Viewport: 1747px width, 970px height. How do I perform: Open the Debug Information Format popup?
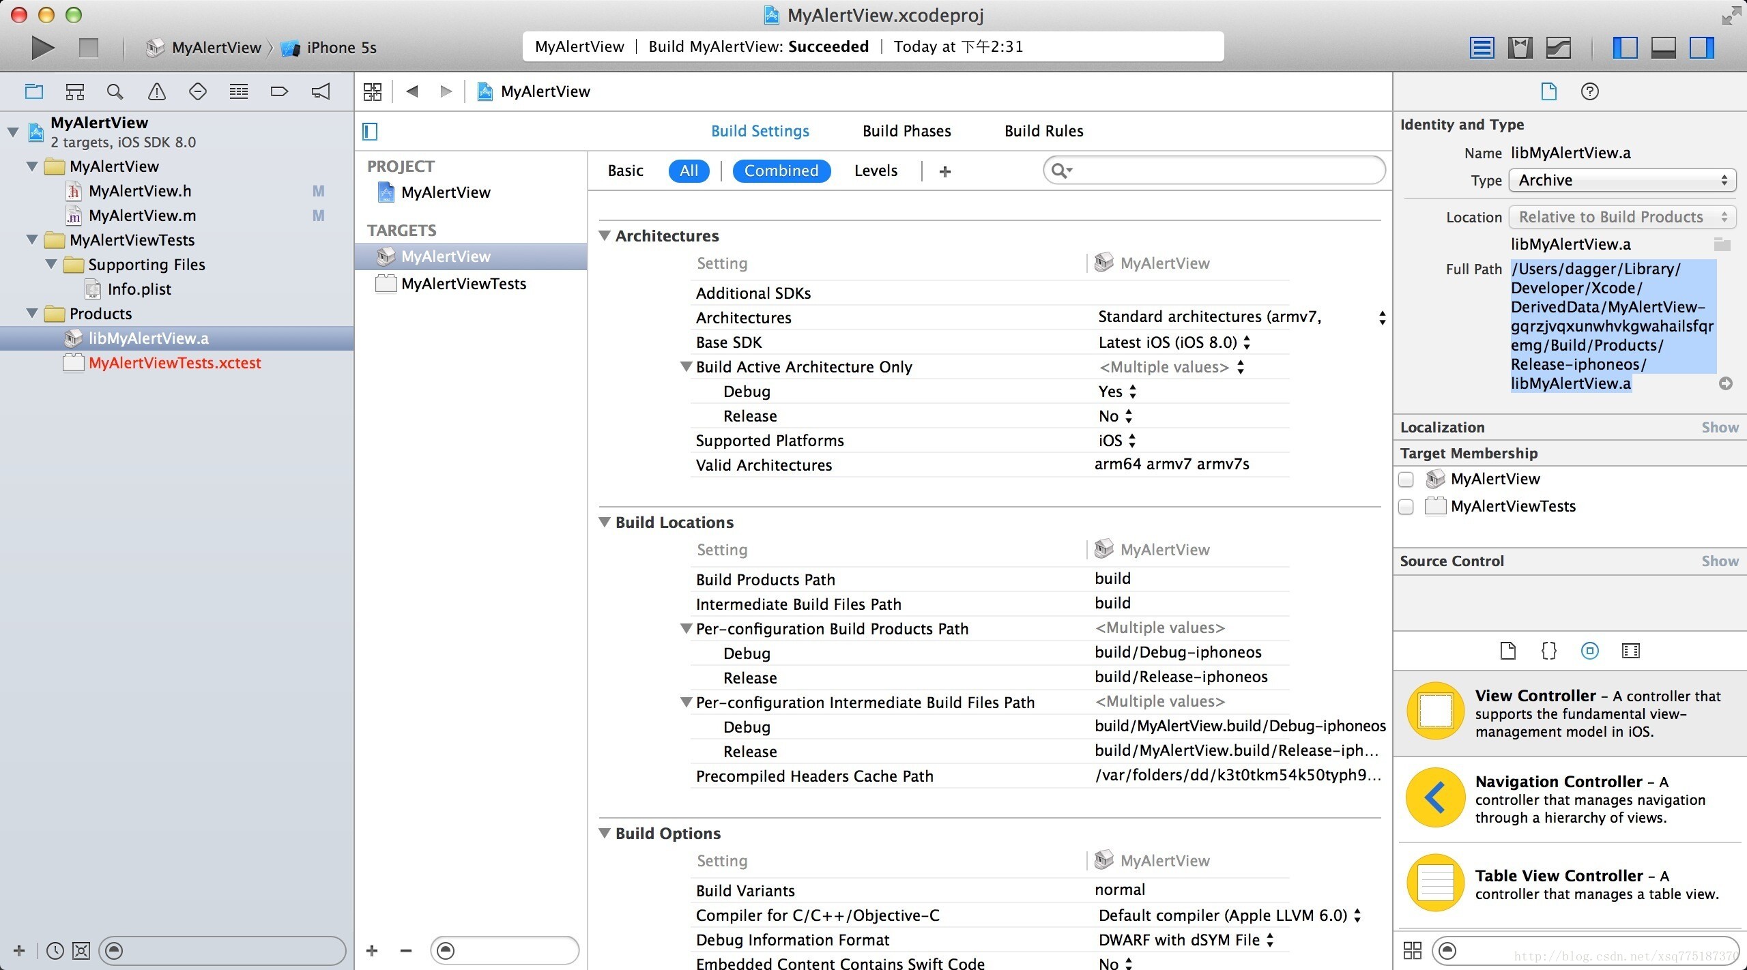1186,940
